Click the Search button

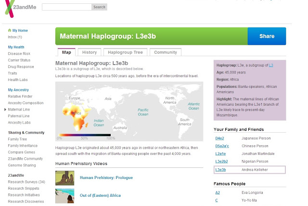point(99,7)
